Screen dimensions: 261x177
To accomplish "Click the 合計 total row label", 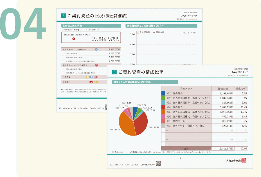I will (186, 148).
